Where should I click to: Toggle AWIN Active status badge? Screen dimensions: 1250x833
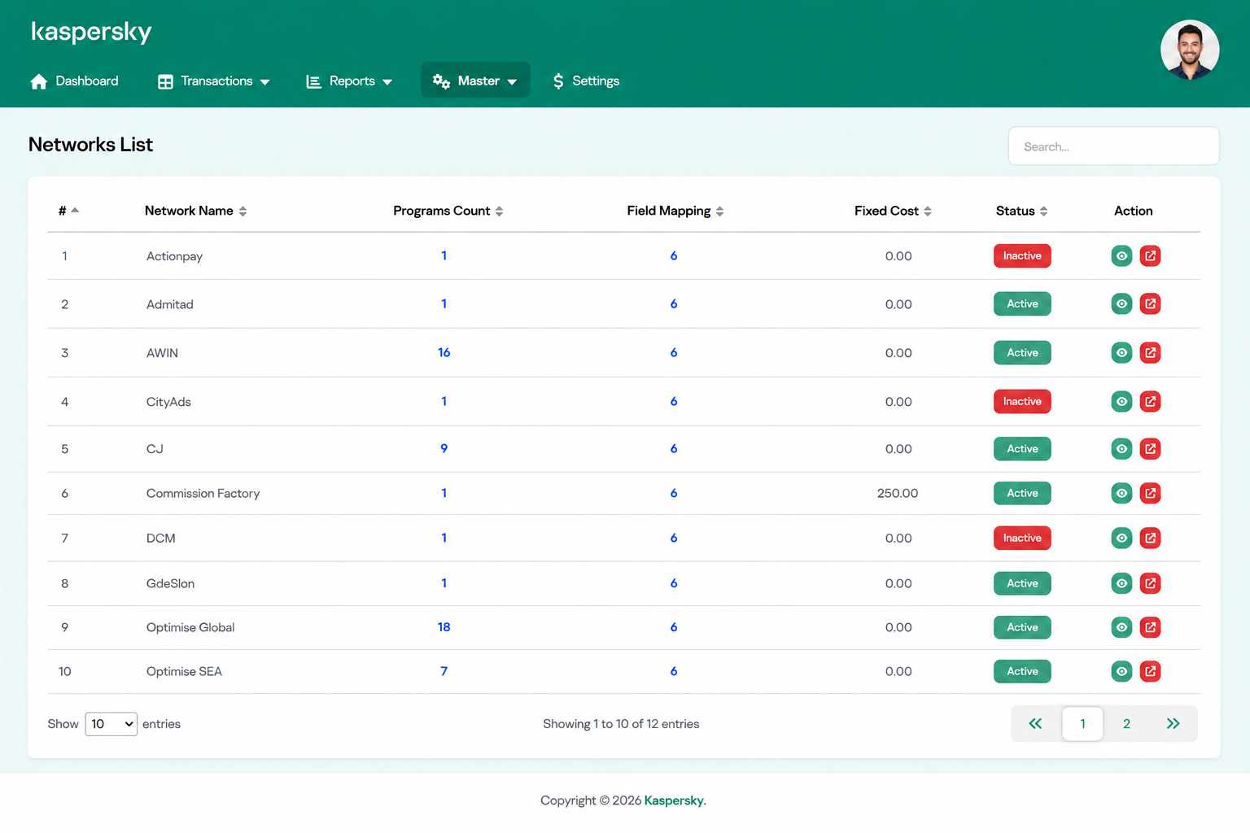click(1022, 352)
